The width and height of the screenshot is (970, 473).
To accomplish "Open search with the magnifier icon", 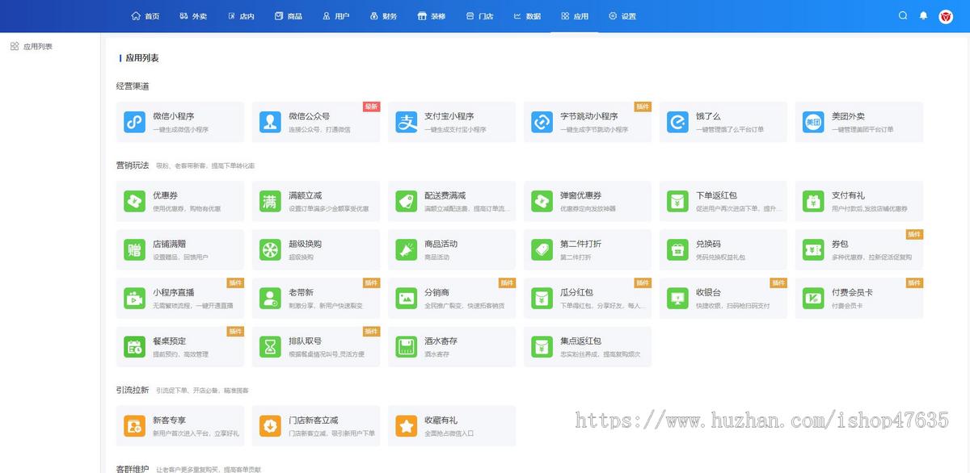I will [903, 15].
